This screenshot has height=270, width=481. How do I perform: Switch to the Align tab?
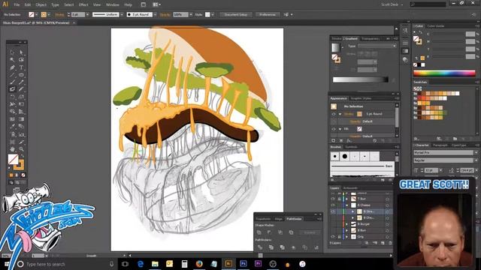[279, 219]
